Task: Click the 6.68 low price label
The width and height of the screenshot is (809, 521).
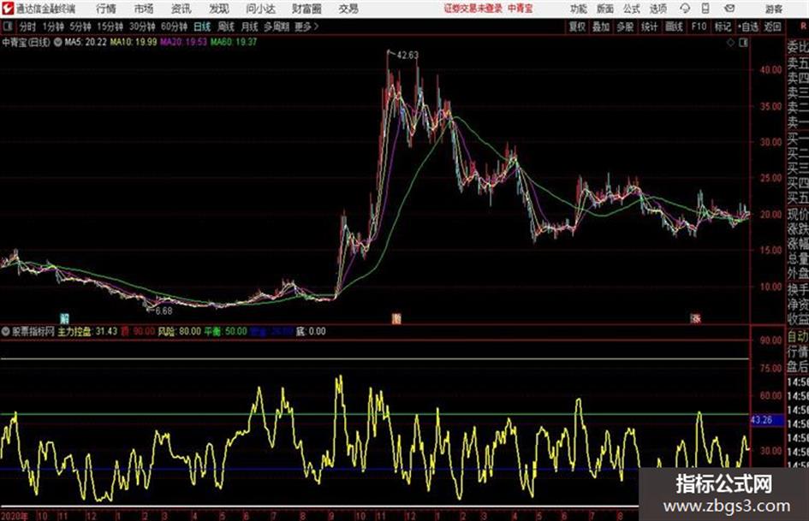Action: click(x=164, y=311)
